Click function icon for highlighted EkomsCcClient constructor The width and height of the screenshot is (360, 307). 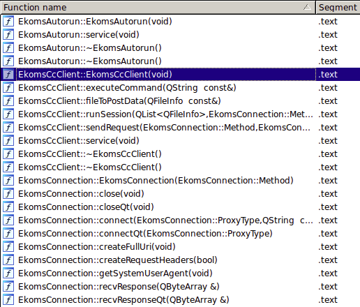[8, 75]
